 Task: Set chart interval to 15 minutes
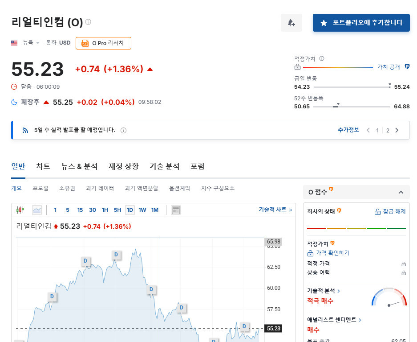pyautogui.click(x=80, y=210)
